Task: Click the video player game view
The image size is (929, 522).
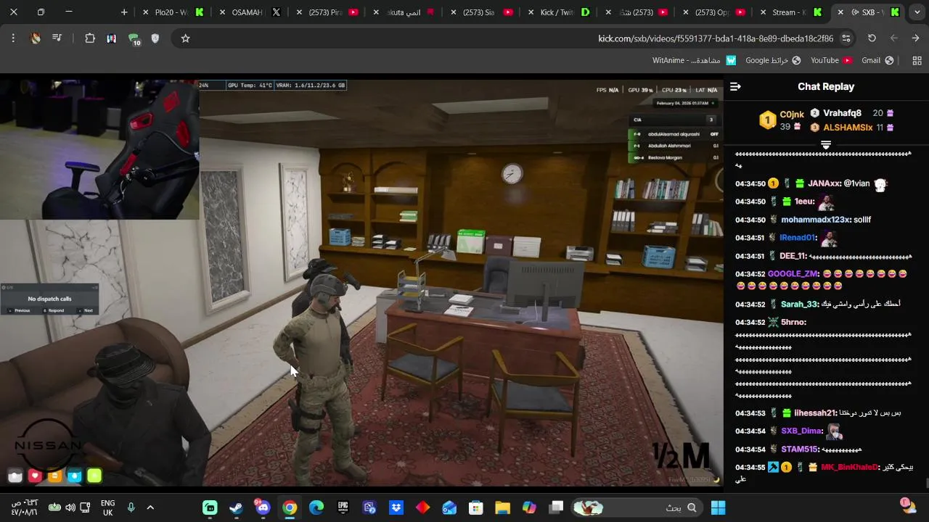Action: tap(361, 283)
